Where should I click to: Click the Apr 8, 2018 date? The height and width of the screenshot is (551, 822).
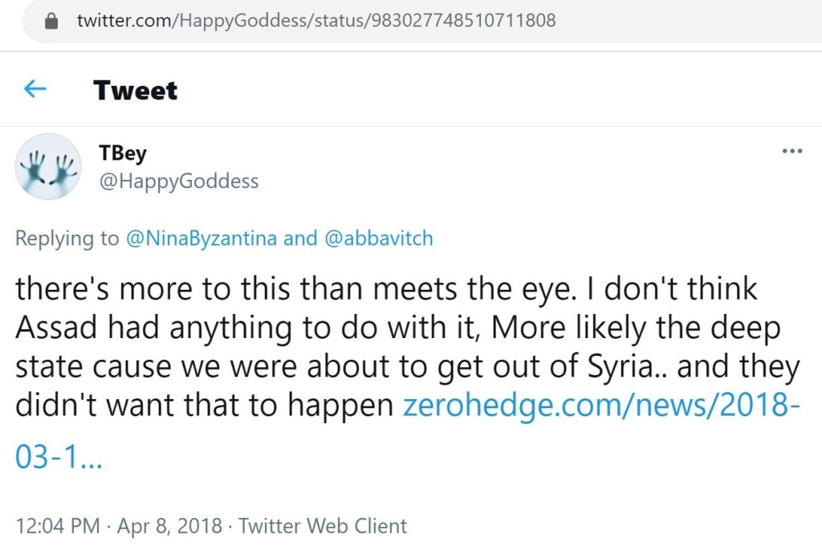coord(168,526)
